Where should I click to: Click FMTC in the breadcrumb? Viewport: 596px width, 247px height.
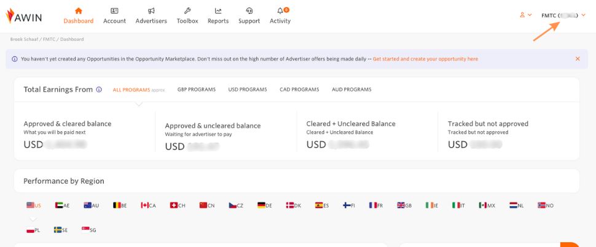point(50,39)
